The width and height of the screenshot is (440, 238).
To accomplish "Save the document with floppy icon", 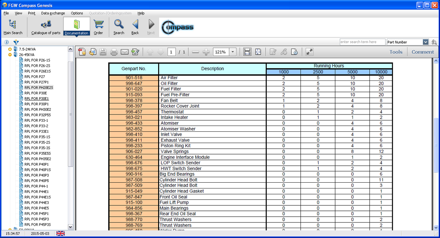I will (x=103, y=52).
